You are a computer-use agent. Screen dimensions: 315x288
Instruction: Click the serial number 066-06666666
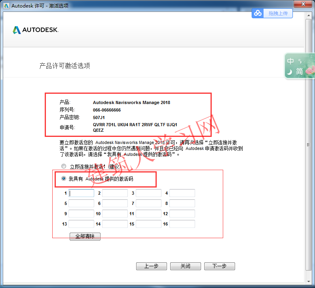[107, 110]
